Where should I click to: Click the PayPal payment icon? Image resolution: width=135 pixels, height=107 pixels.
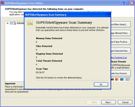127,79
